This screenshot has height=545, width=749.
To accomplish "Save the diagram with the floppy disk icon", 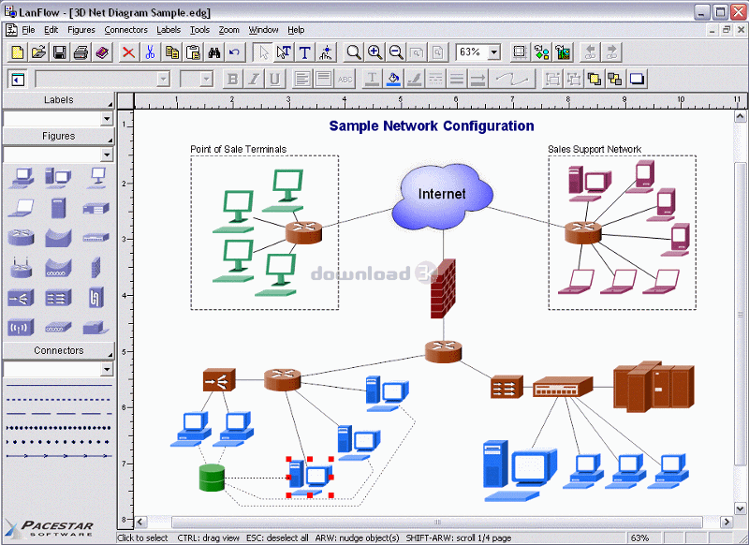I will point(60,52).
